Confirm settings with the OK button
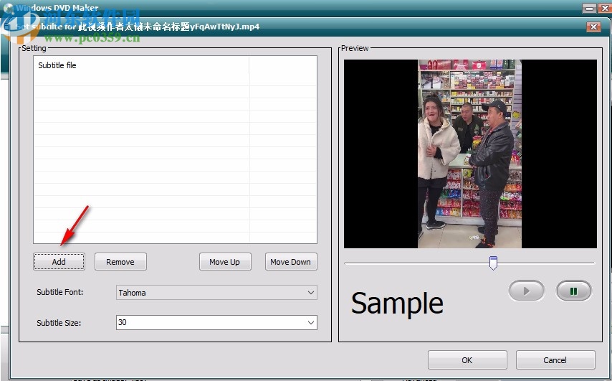 pyautogui.click(x=467, y=360)
